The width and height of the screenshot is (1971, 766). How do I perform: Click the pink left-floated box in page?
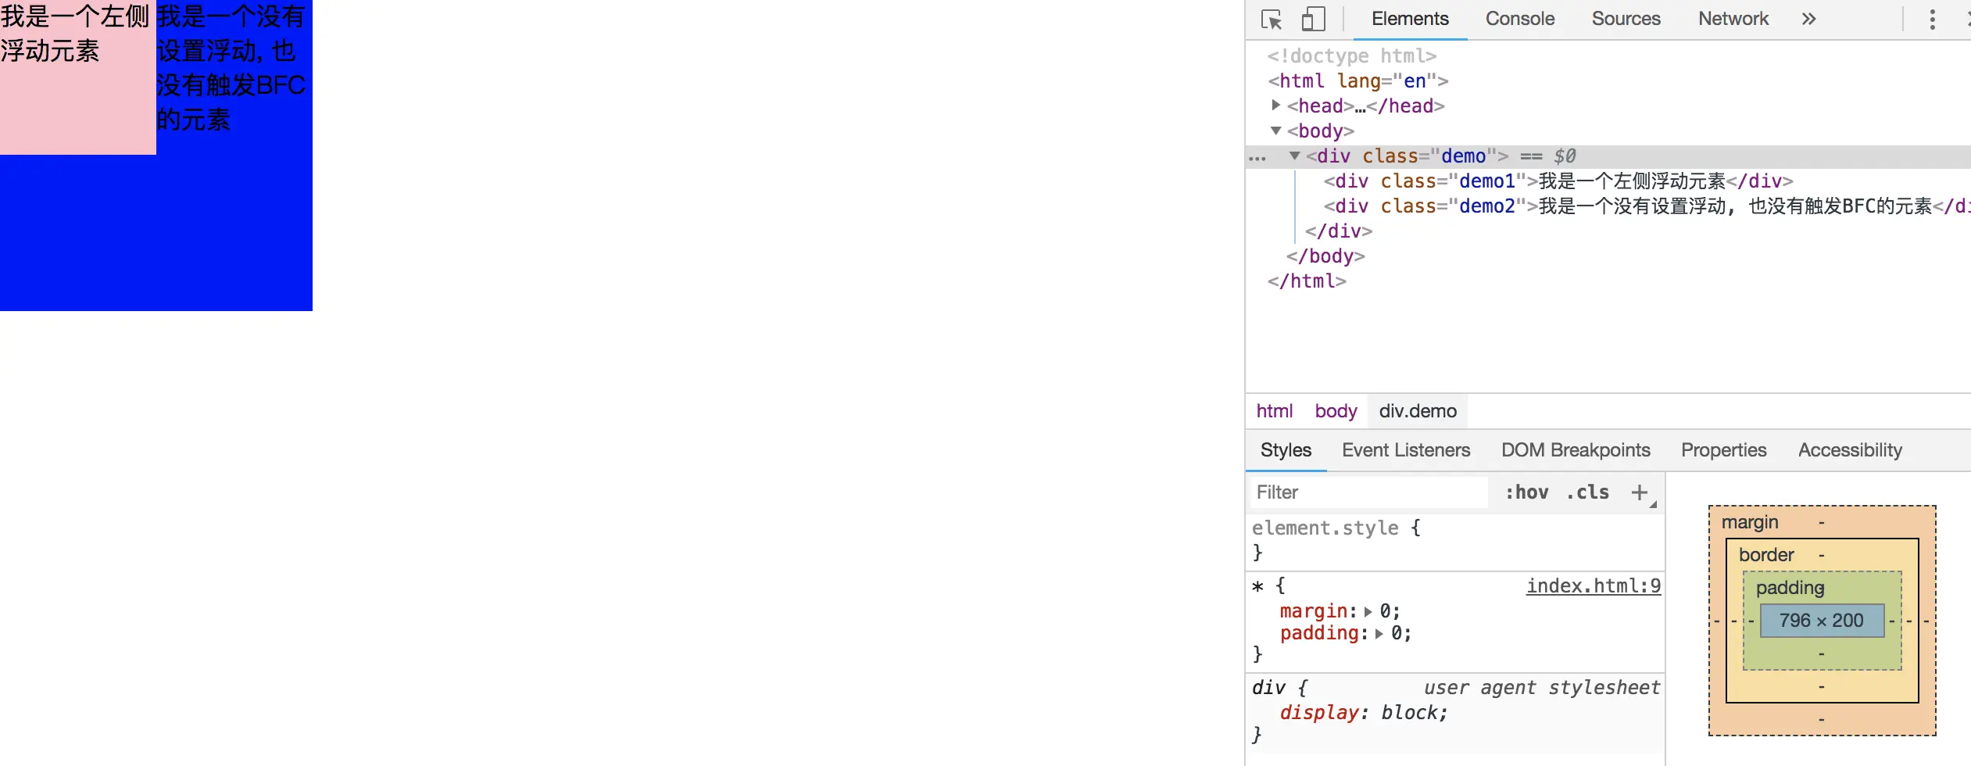click(78, 77)
